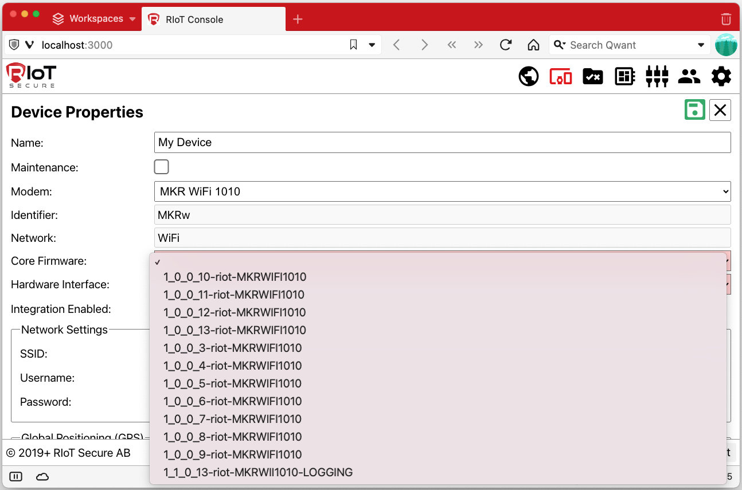Expand the Modem dropdown
This screenshot has height=490, width=742.
442,191
